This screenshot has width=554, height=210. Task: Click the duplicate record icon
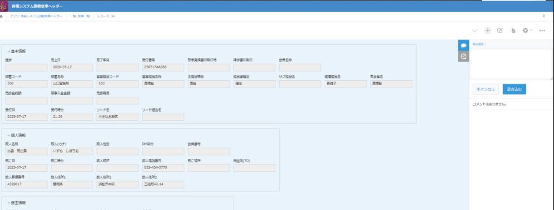click(x=513, y=31)
